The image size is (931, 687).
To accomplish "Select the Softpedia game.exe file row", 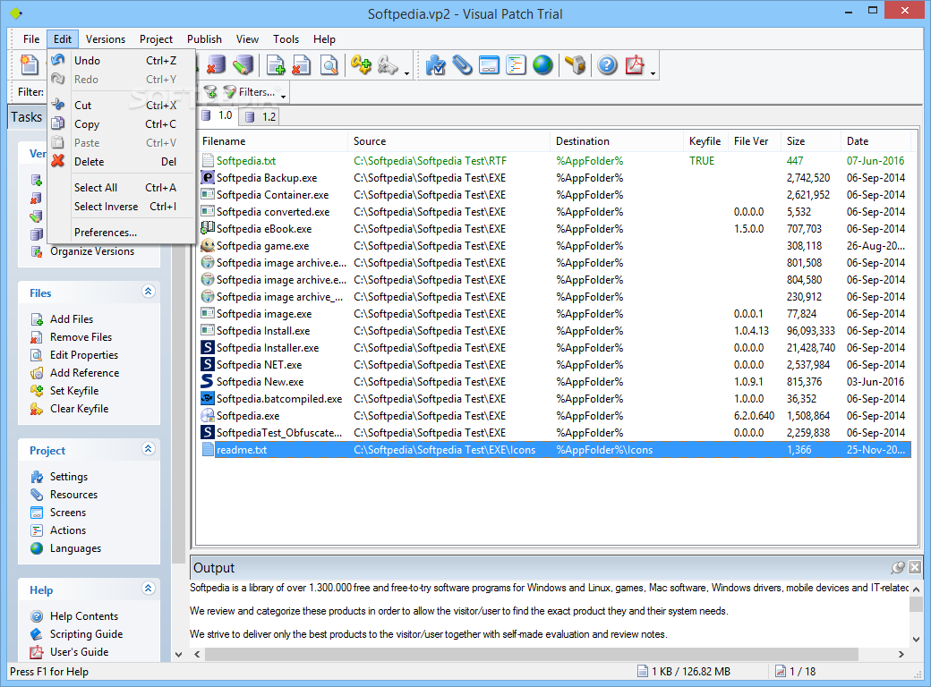I will coord(554,246).
